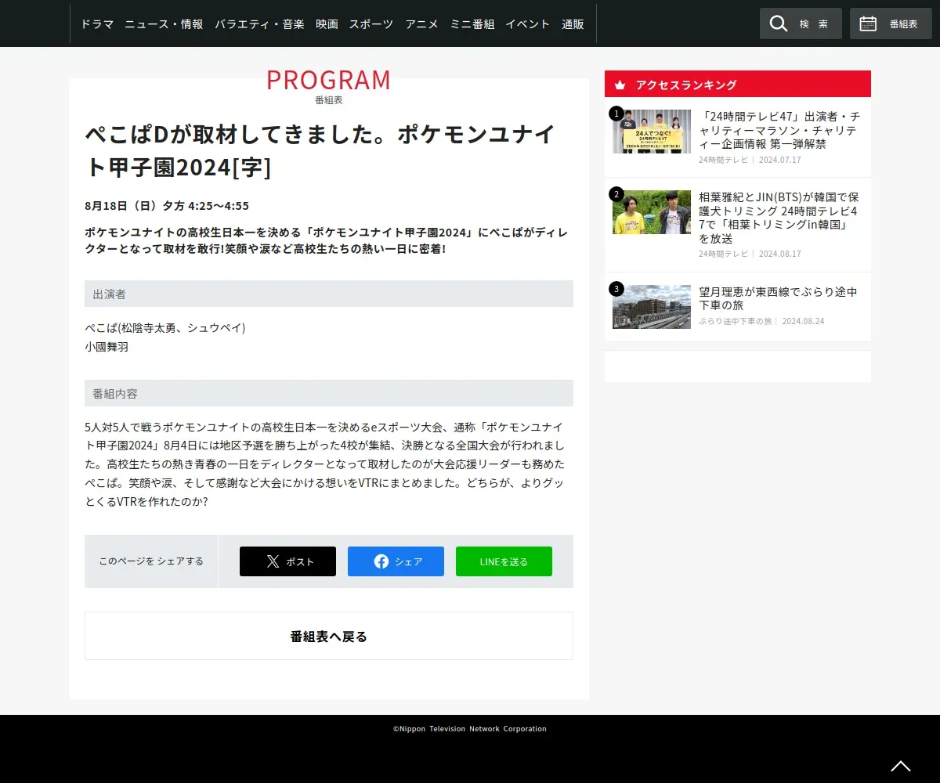
Task: Click the 24時間テレビ47 yellow banner thumbnail
Action: point(652,132)
